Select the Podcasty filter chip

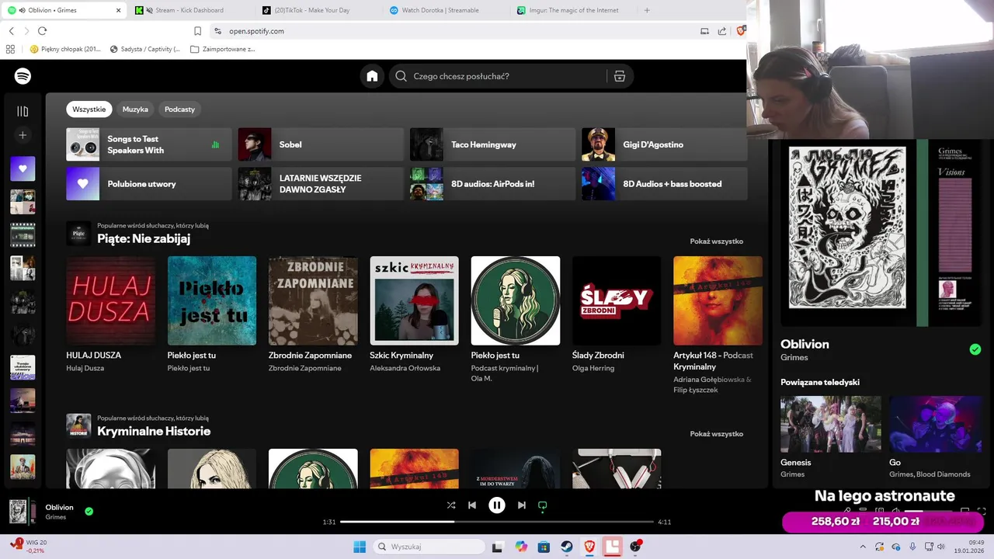click(x=179, y=109)
